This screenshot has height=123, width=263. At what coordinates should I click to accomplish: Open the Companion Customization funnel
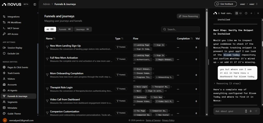pyautogui.click(x=65, y=112)
